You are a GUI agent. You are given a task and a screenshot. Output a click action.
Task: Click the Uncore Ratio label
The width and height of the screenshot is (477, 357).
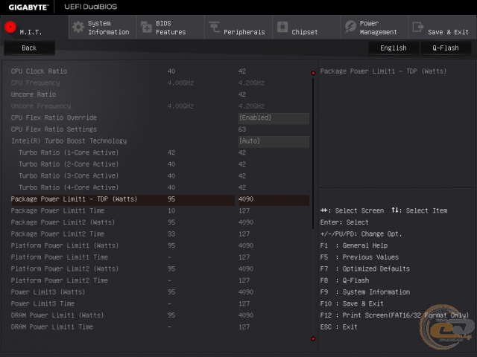coord(34,94)
